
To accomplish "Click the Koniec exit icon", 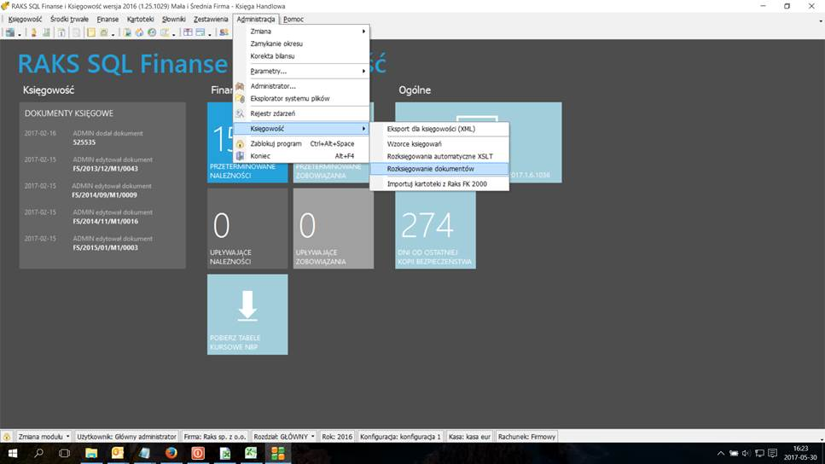I will [241, 156].
